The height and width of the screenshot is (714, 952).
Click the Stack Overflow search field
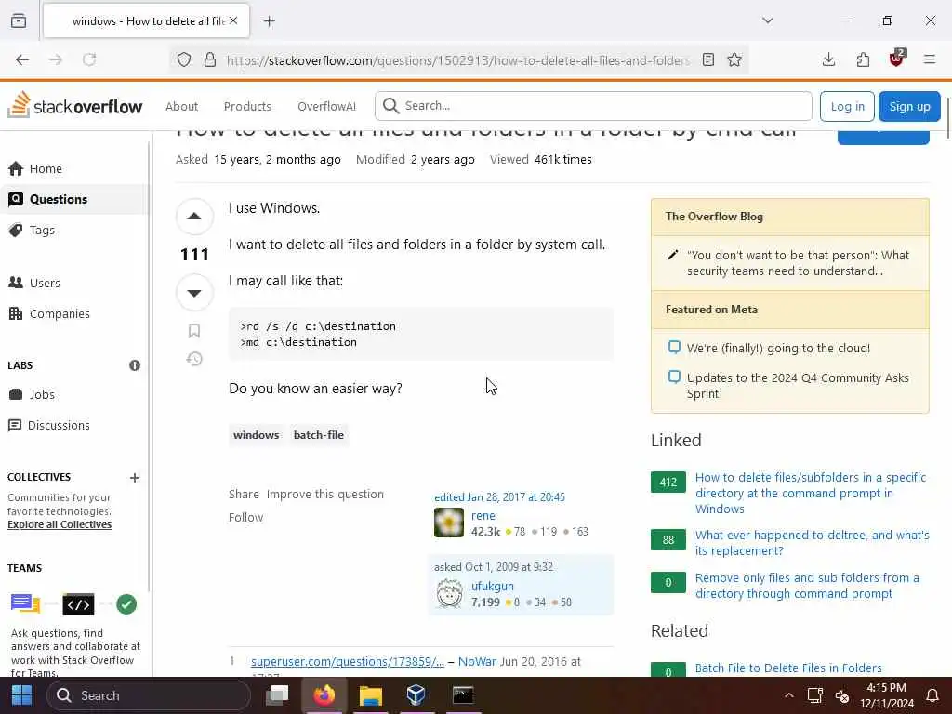(x=593, y=106)
